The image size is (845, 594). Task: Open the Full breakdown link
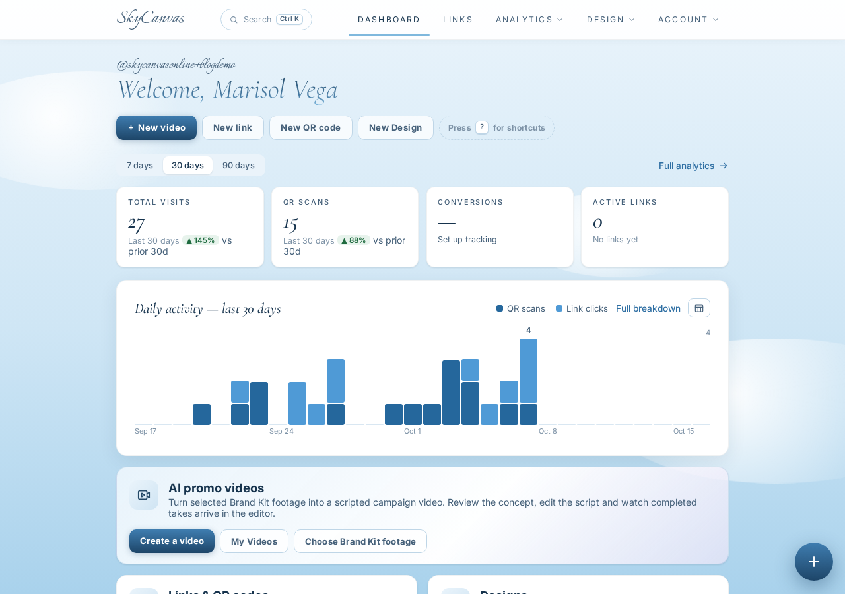648,308
